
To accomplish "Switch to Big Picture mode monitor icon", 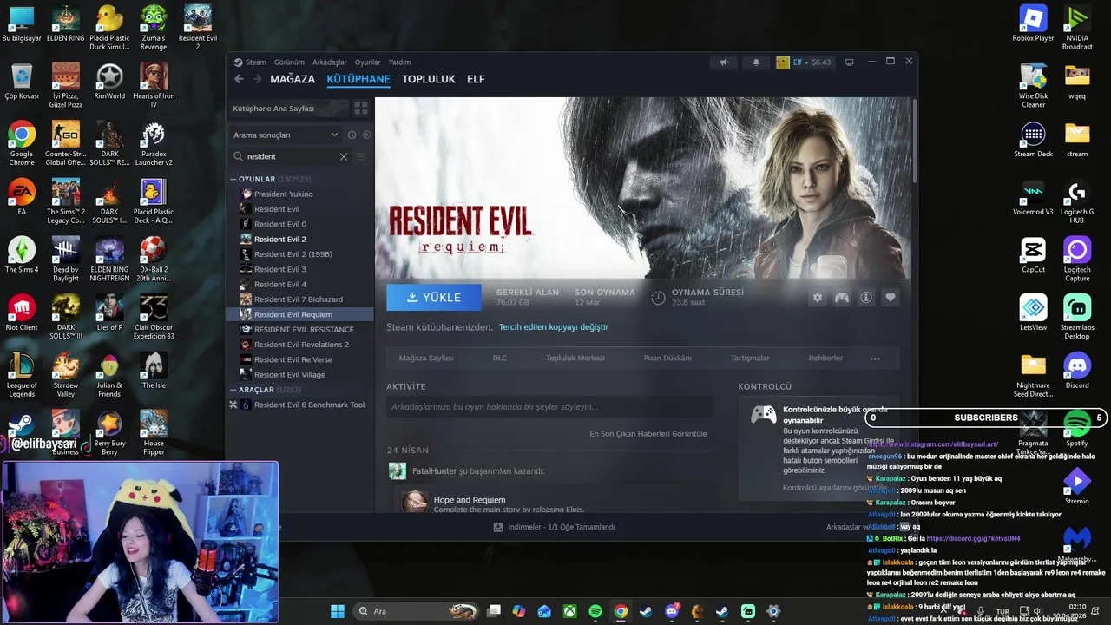I will 849,62.
